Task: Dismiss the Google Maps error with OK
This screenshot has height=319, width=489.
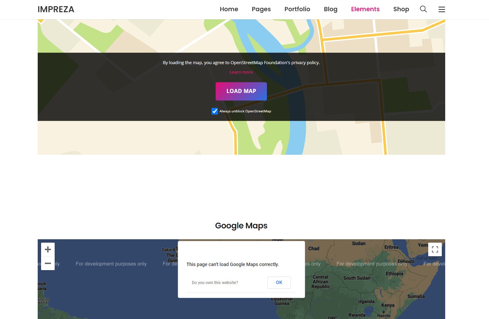Action: [x=279, y=282]
